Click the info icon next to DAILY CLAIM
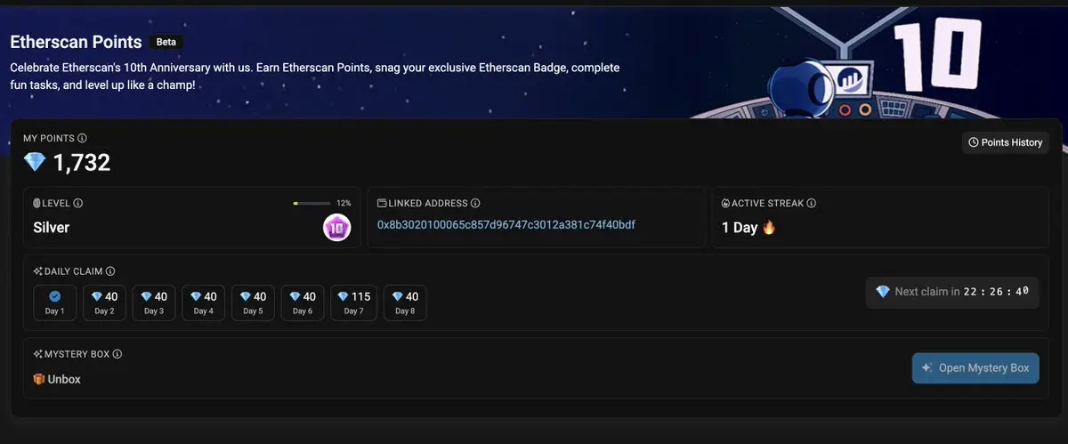Screen dimensions: 1068x444 (110, 272)
